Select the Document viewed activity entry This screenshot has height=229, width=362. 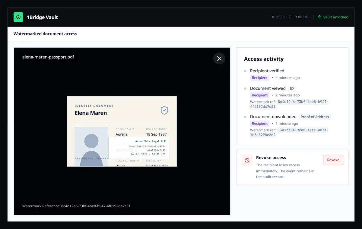[x=268, y=88]
